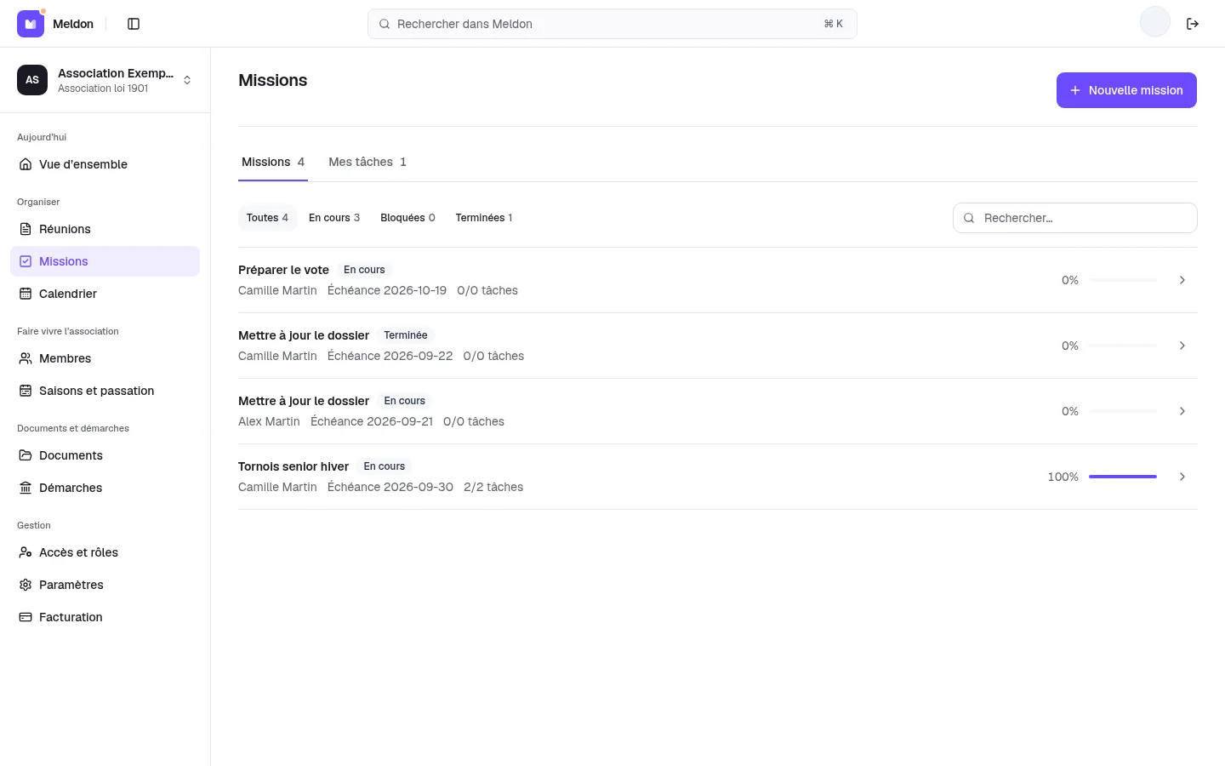Click the Facturation card icon
The image size is (1225, 766).
coord(26,617)
